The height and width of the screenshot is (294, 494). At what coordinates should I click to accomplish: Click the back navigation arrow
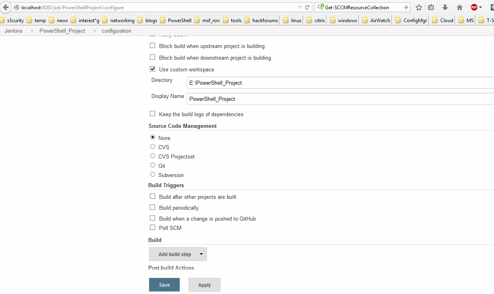point(5,7)
